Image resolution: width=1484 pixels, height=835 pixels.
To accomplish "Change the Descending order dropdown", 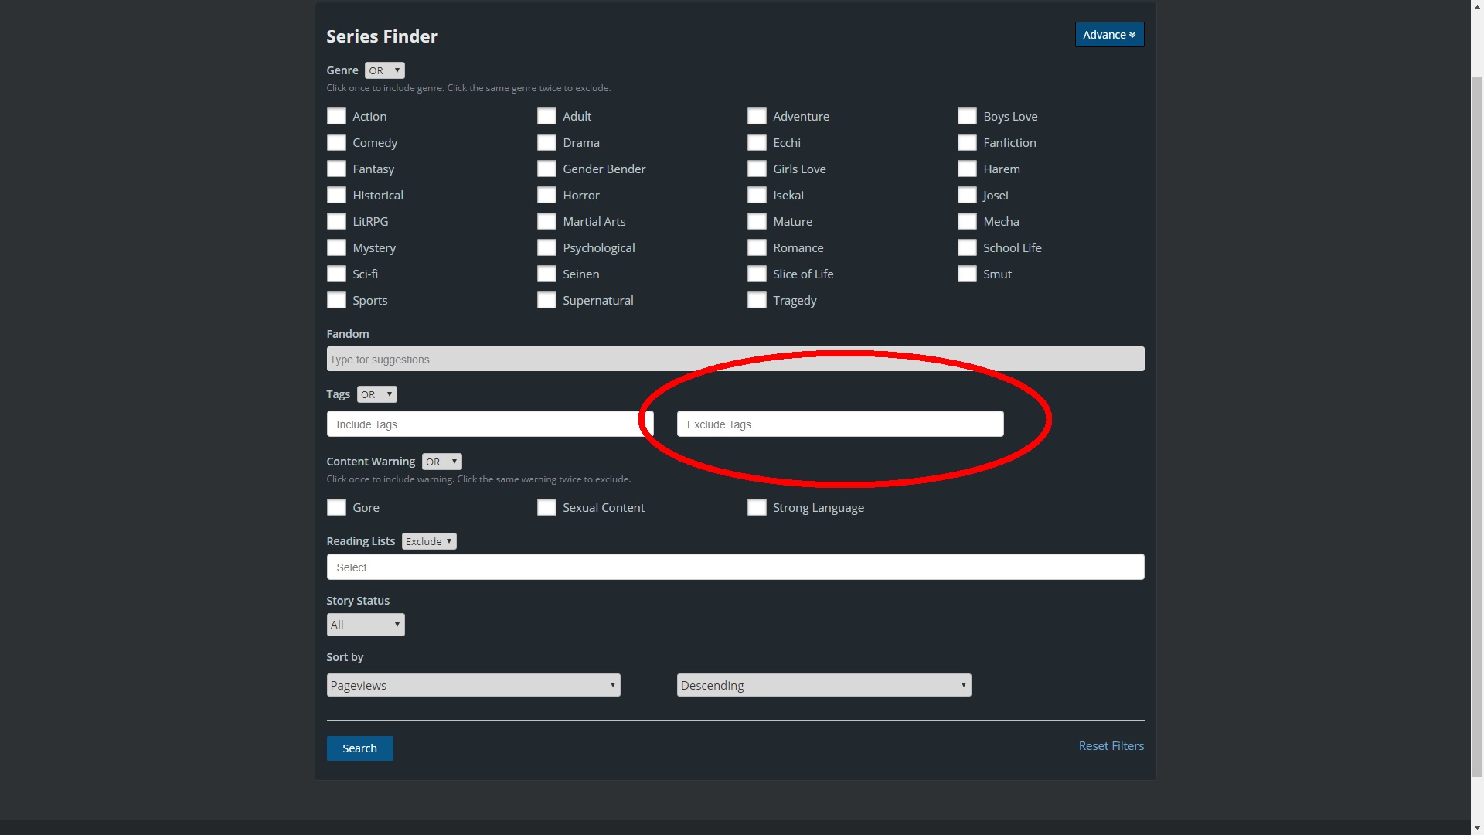I will pyautogui.click(x=823, y=685).
